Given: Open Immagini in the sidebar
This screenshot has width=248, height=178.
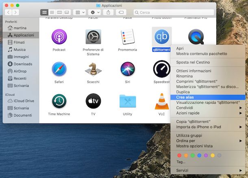Looking at the screenshot, I should click(x=21, y=57).
